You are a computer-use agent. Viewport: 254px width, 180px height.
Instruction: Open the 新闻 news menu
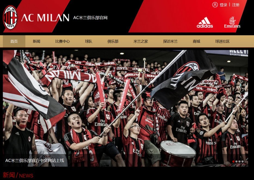click(36, 41)
